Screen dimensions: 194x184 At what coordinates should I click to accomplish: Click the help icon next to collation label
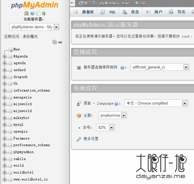[x=122, y=68]
